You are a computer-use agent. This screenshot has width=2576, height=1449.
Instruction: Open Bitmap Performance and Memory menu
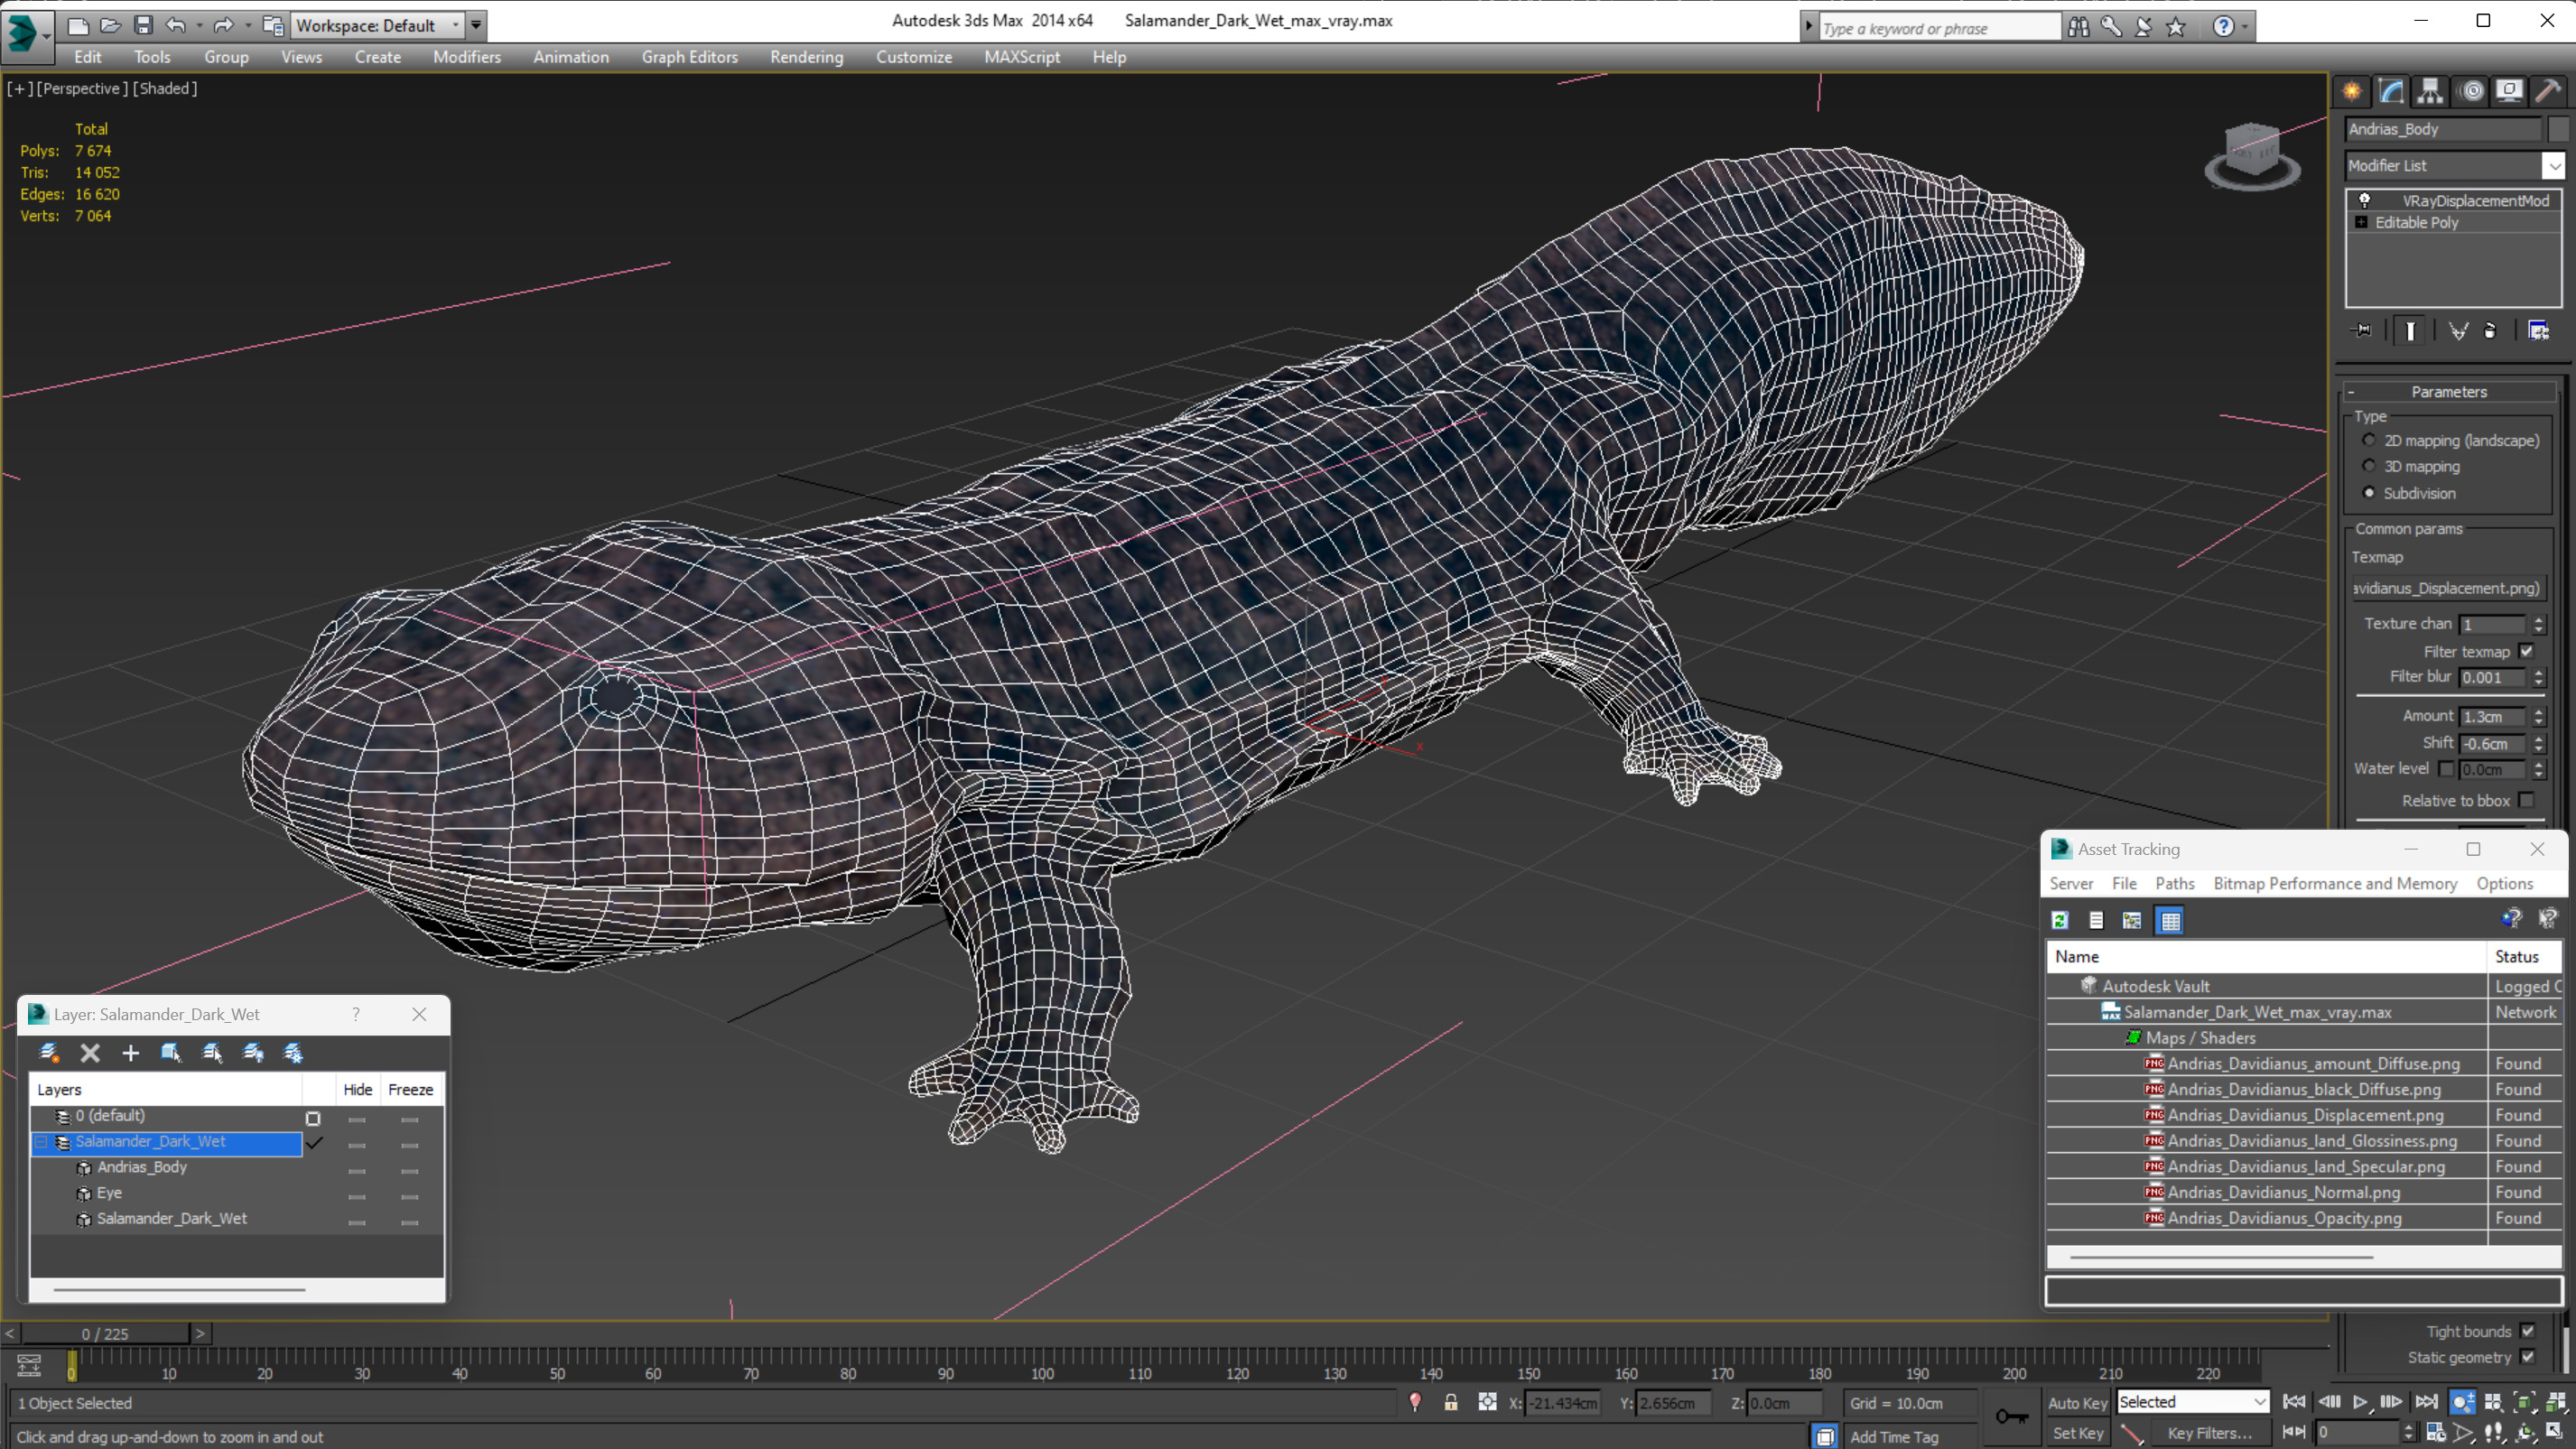click(2334, 883)
